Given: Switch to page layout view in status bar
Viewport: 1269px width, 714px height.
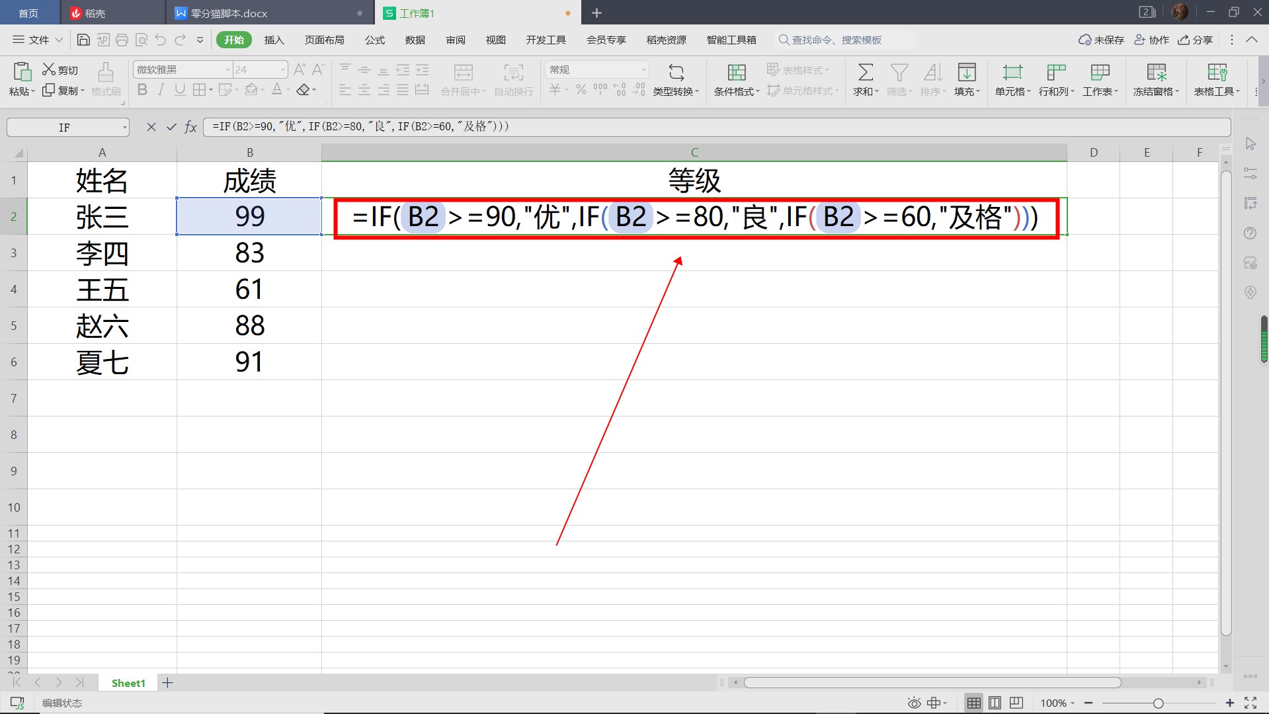Looking at the screenshot, I should pos(995,703).
